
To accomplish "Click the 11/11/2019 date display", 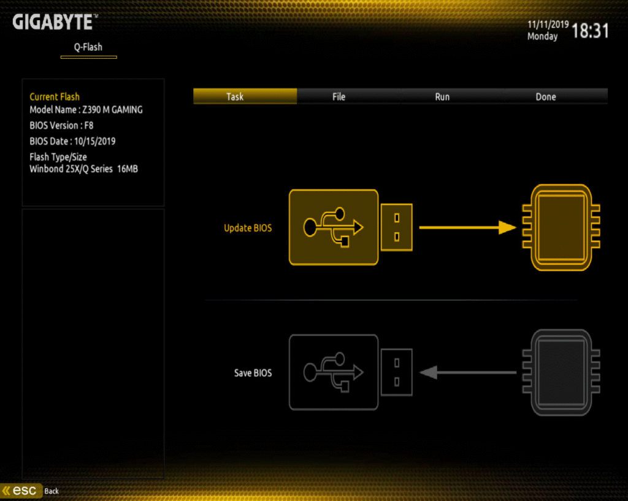I will coord(548,25).
